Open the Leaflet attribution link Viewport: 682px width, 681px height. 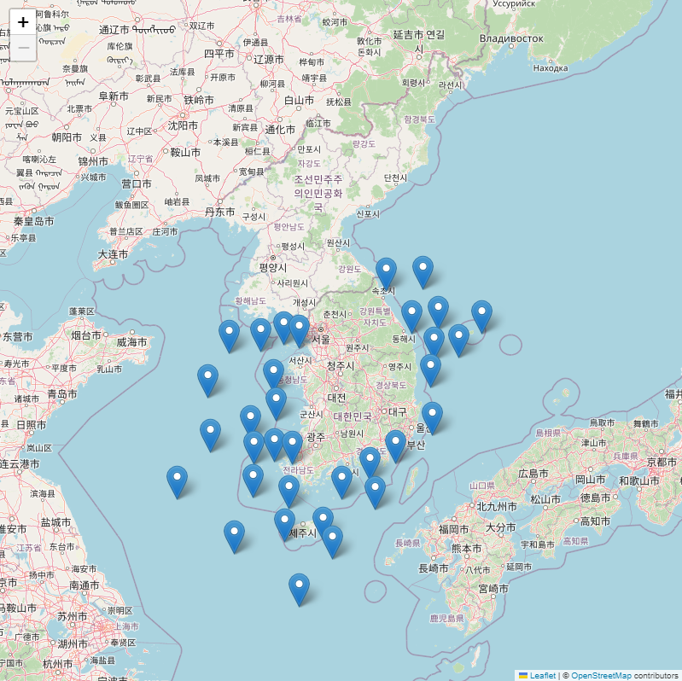[x=542, y=675]
